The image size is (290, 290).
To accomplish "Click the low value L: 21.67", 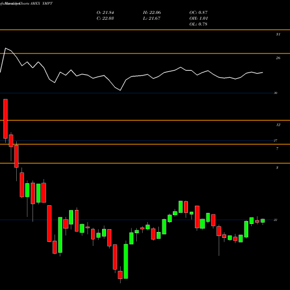I will pyautogui.click(x=151, y=19).
